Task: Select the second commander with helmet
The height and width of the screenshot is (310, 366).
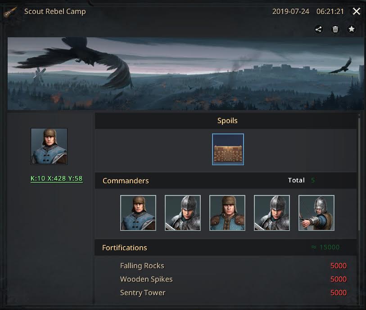Action: tap(182, 213)
